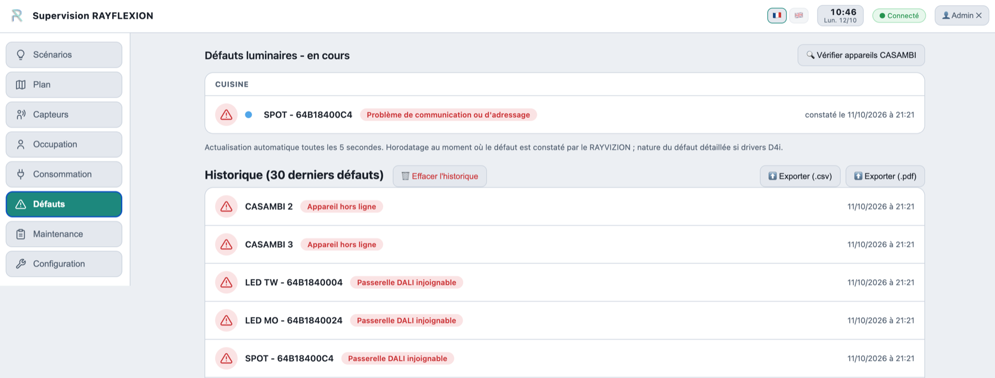Click the Plan map icon
This screenshot has width=995, height=378.
pyautogui.click(x=21, y=85)
